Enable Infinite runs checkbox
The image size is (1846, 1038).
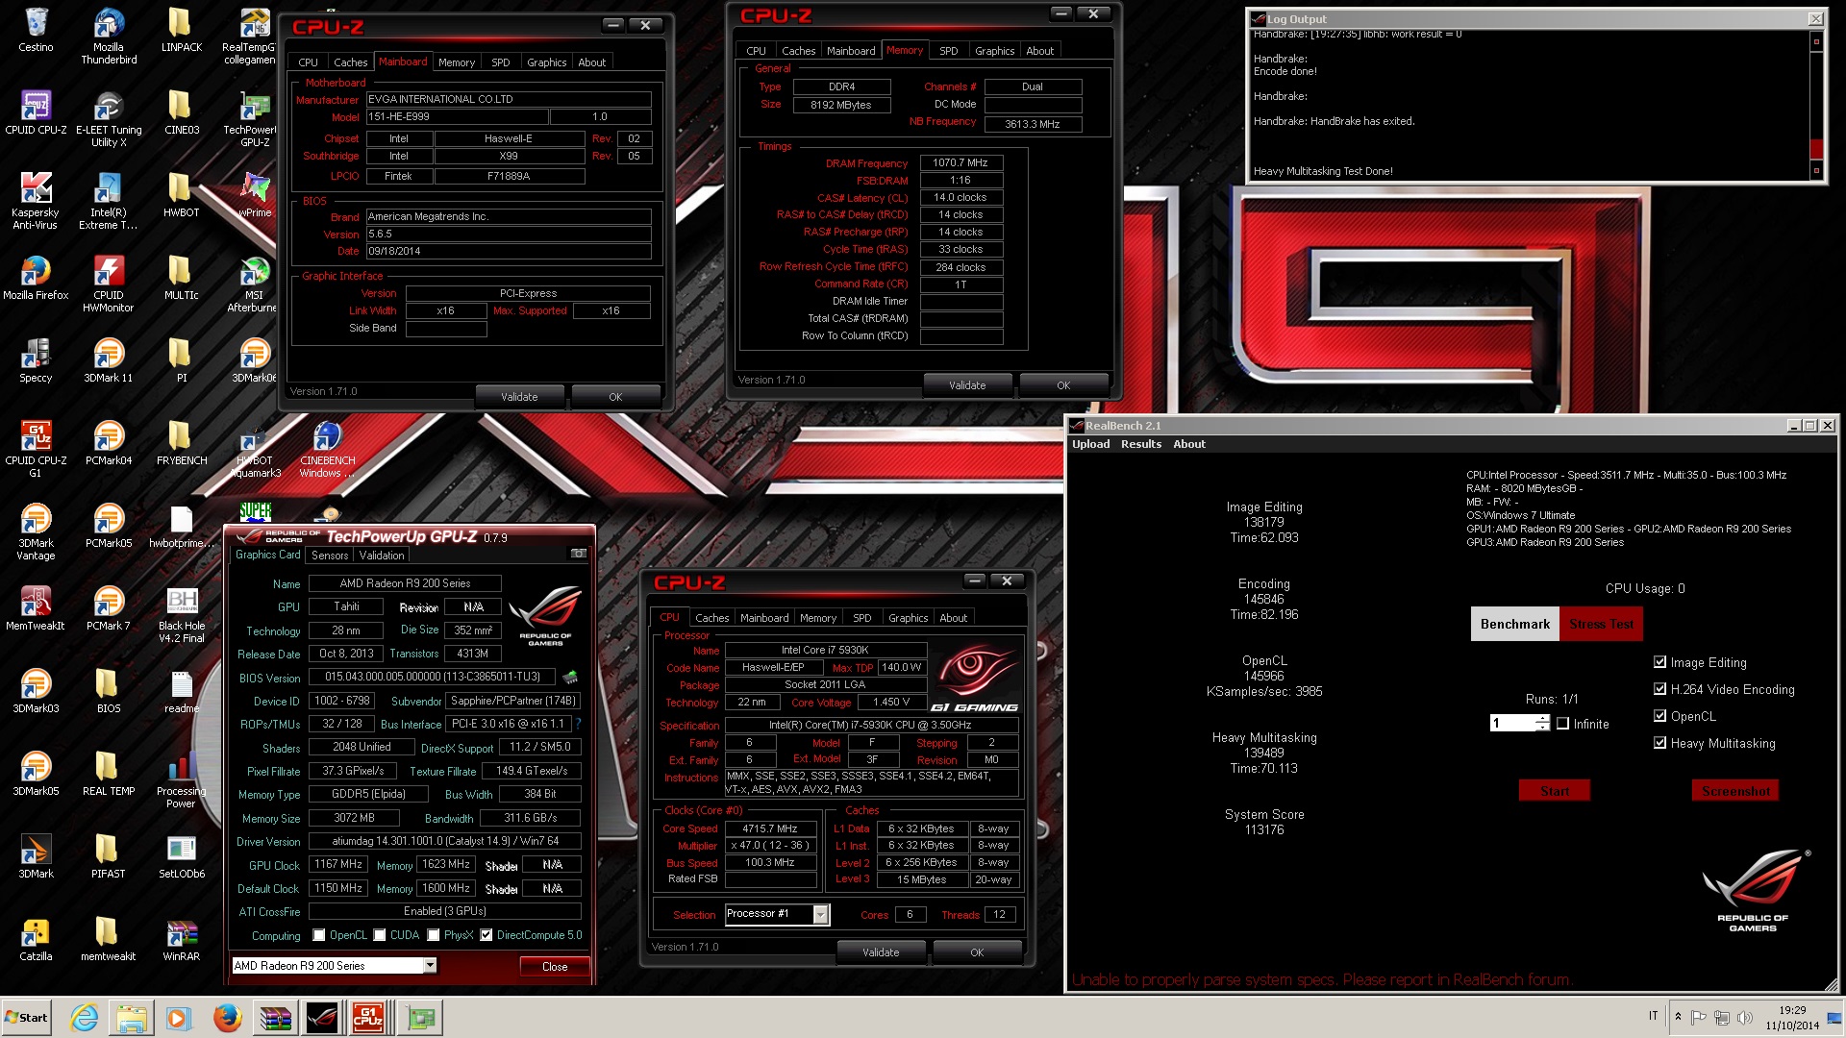(x=1562, y=724)
